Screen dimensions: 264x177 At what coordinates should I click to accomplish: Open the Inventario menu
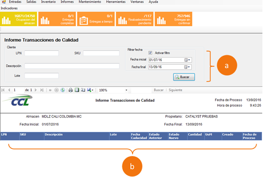point(49,2)
